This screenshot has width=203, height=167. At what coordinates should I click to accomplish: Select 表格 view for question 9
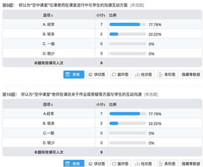[74, 74]
